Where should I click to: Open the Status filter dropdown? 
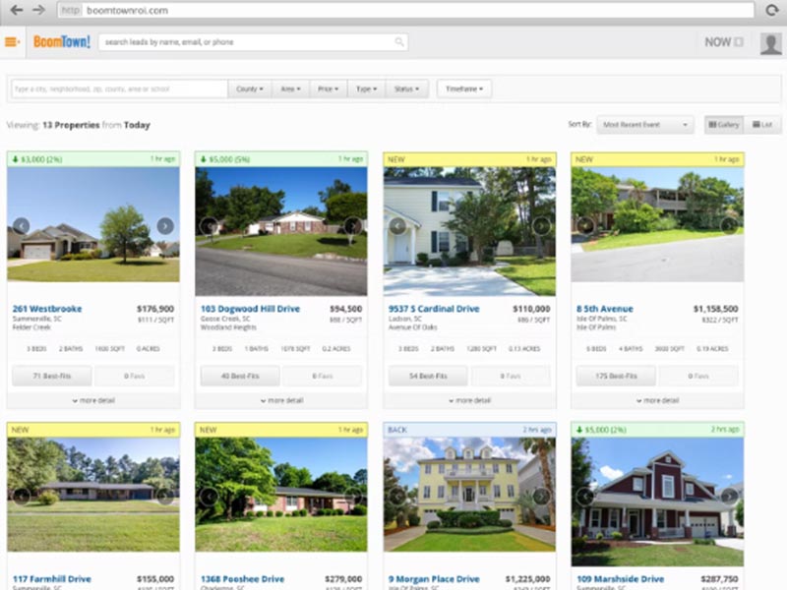click(x=406, y=88)
